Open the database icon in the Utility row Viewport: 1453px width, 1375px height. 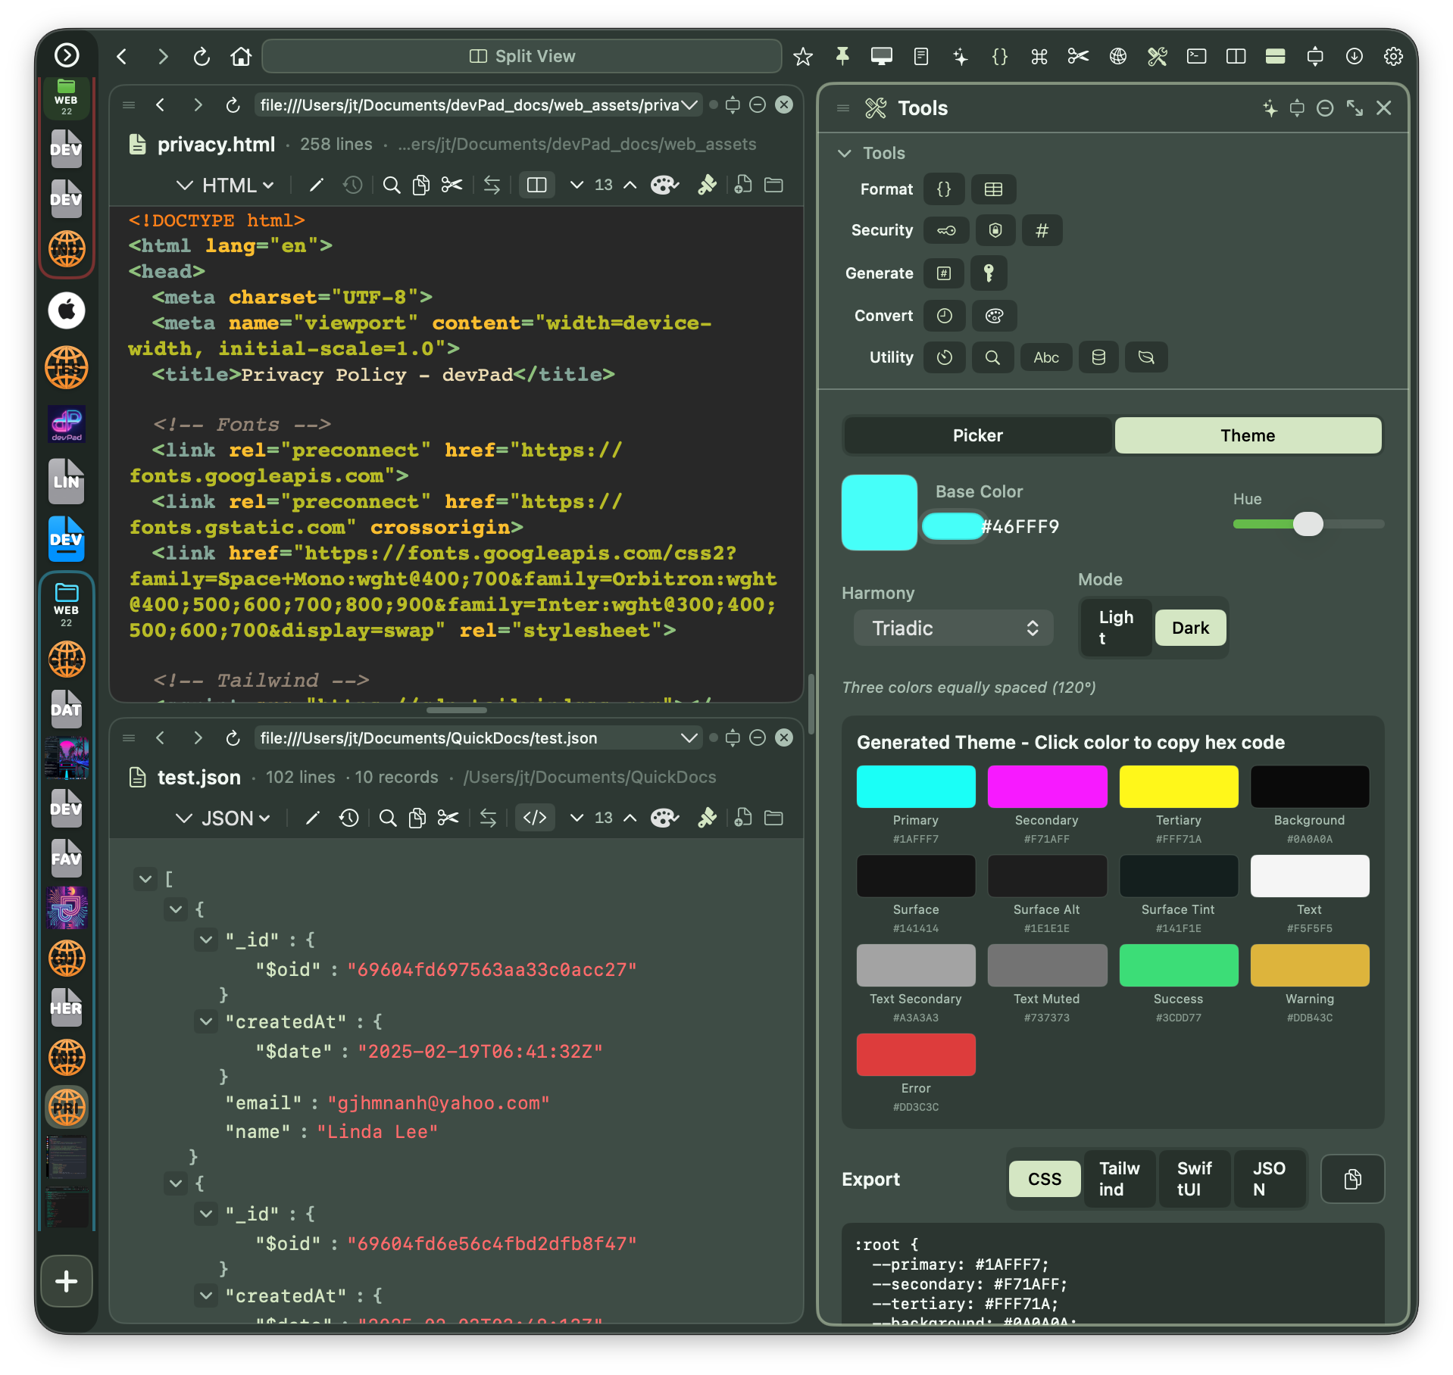click(x=1098, y=357)
